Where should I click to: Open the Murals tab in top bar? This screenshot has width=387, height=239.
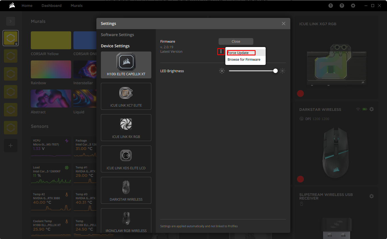click(77, 6)
